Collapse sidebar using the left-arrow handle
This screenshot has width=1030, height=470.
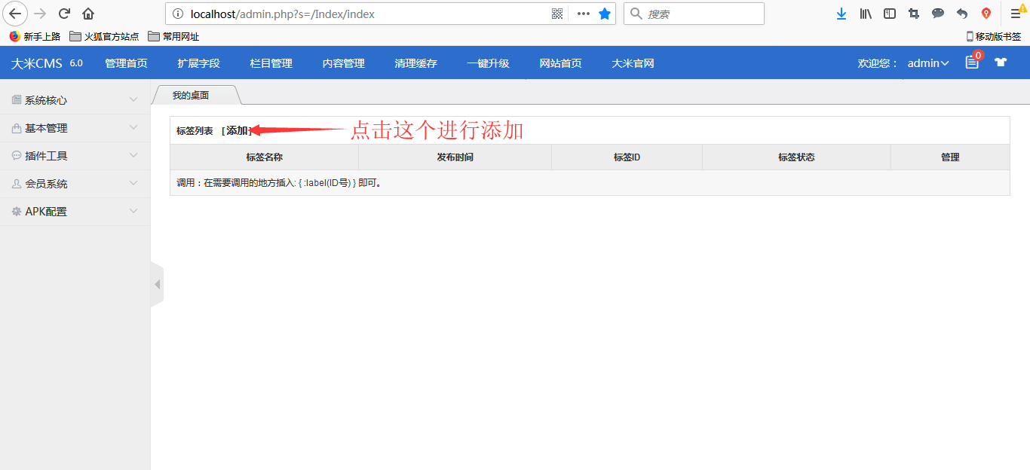[157, 284]
